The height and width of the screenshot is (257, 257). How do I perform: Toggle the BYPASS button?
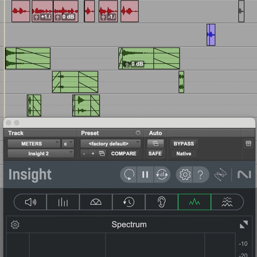[184, 144]
